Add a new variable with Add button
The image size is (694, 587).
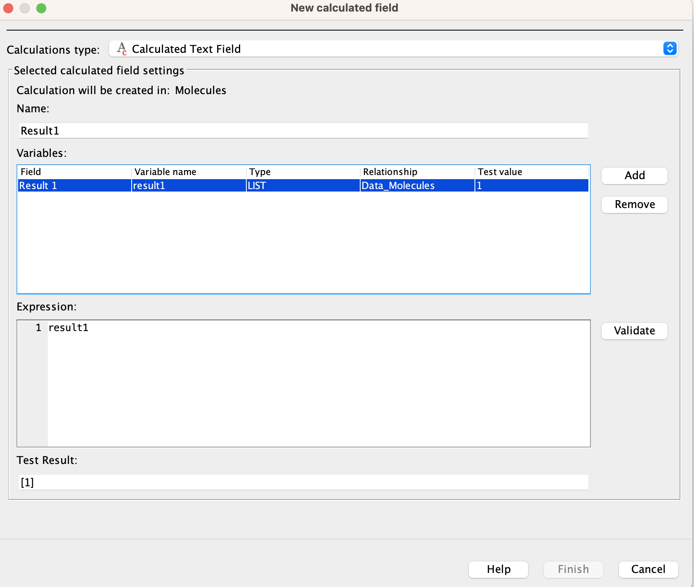pos(634,175)
